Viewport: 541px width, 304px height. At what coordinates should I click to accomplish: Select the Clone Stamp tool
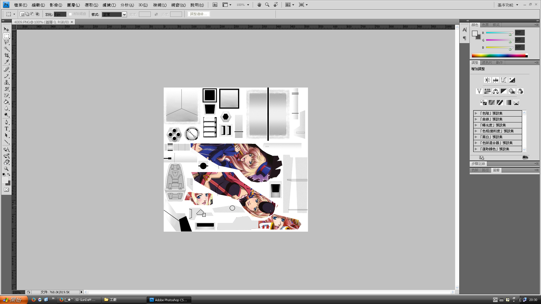(6, 82)
